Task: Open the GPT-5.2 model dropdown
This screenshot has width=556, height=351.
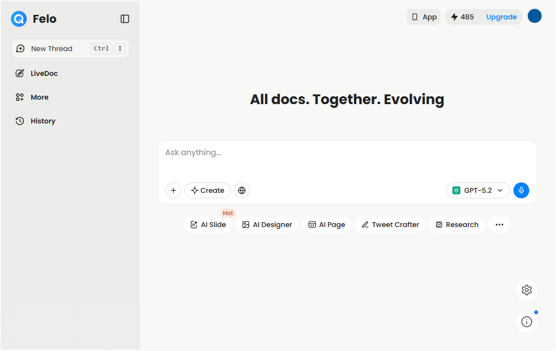Action: point(477,190)
